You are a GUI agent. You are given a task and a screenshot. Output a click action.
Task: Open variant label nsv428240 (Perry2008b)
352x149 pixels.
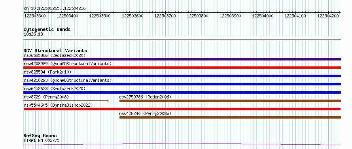145,114
